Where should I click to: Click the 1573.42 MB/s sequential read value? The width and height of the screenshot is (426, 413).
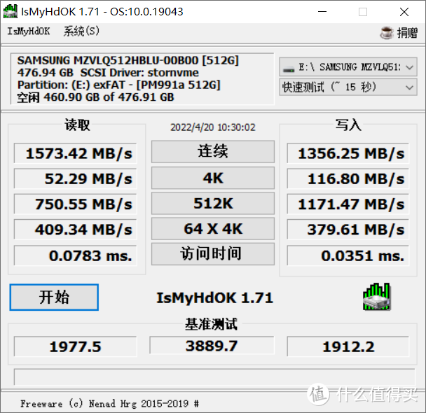[75, 153]
